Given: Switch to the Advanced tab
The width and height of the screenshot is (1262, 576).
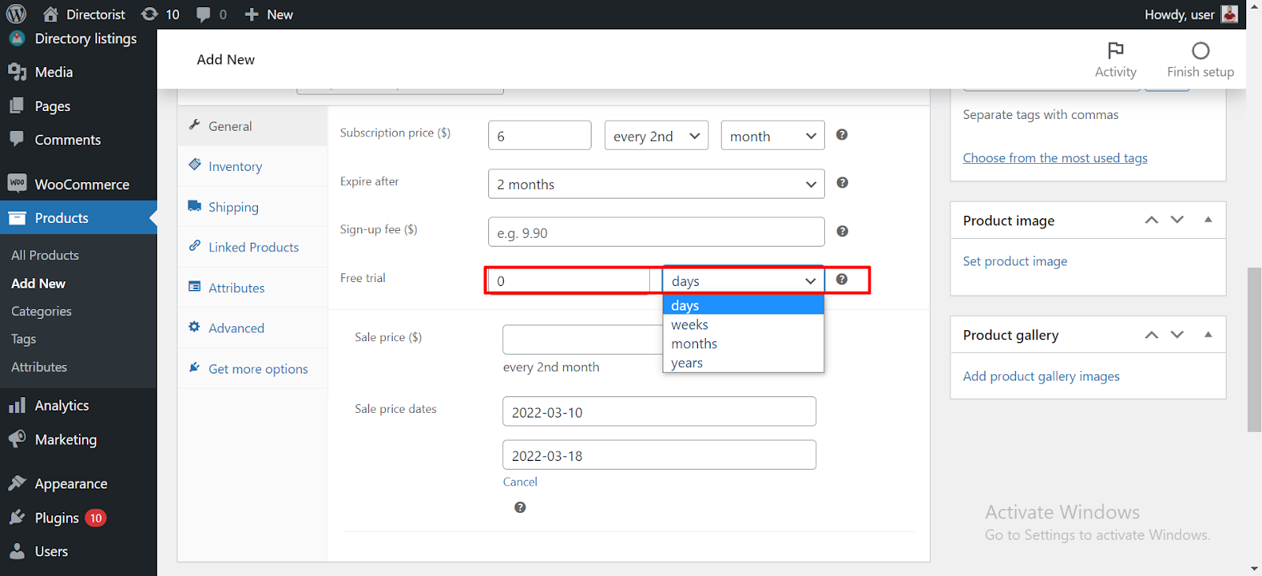Looking at the screenshot, I should tap(252, 328).
